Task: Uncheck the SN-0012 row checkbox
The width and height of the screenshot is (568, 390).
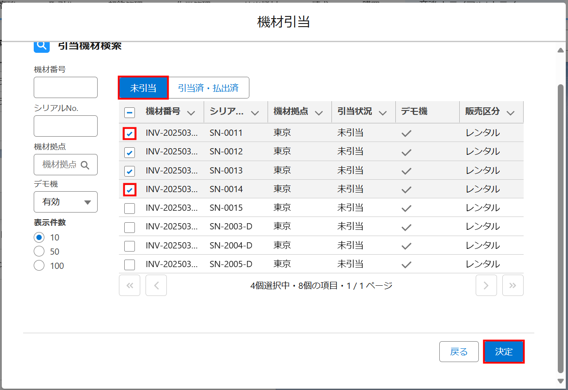Action: (x=130, y=152)
